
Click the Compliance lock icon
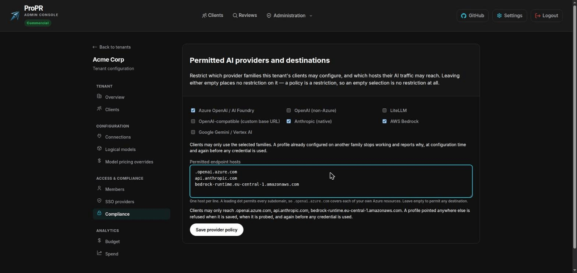[99, 213]
